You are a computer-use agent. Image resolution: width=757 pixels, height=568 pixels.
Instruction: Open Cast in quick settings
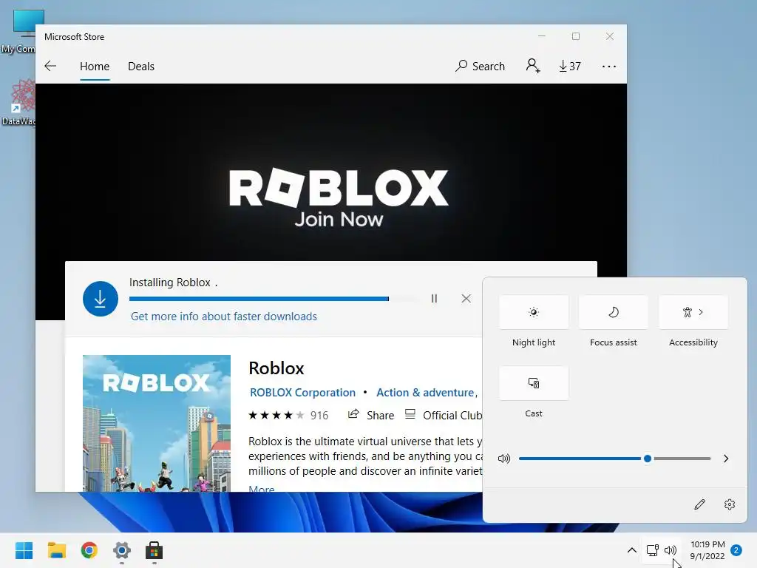click(534, 383)
